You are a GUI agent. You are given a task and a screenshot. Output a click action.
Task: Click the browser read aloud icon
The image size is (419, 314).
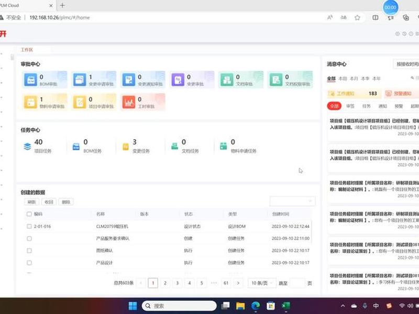pyautogui.click(x=330, y=18)
